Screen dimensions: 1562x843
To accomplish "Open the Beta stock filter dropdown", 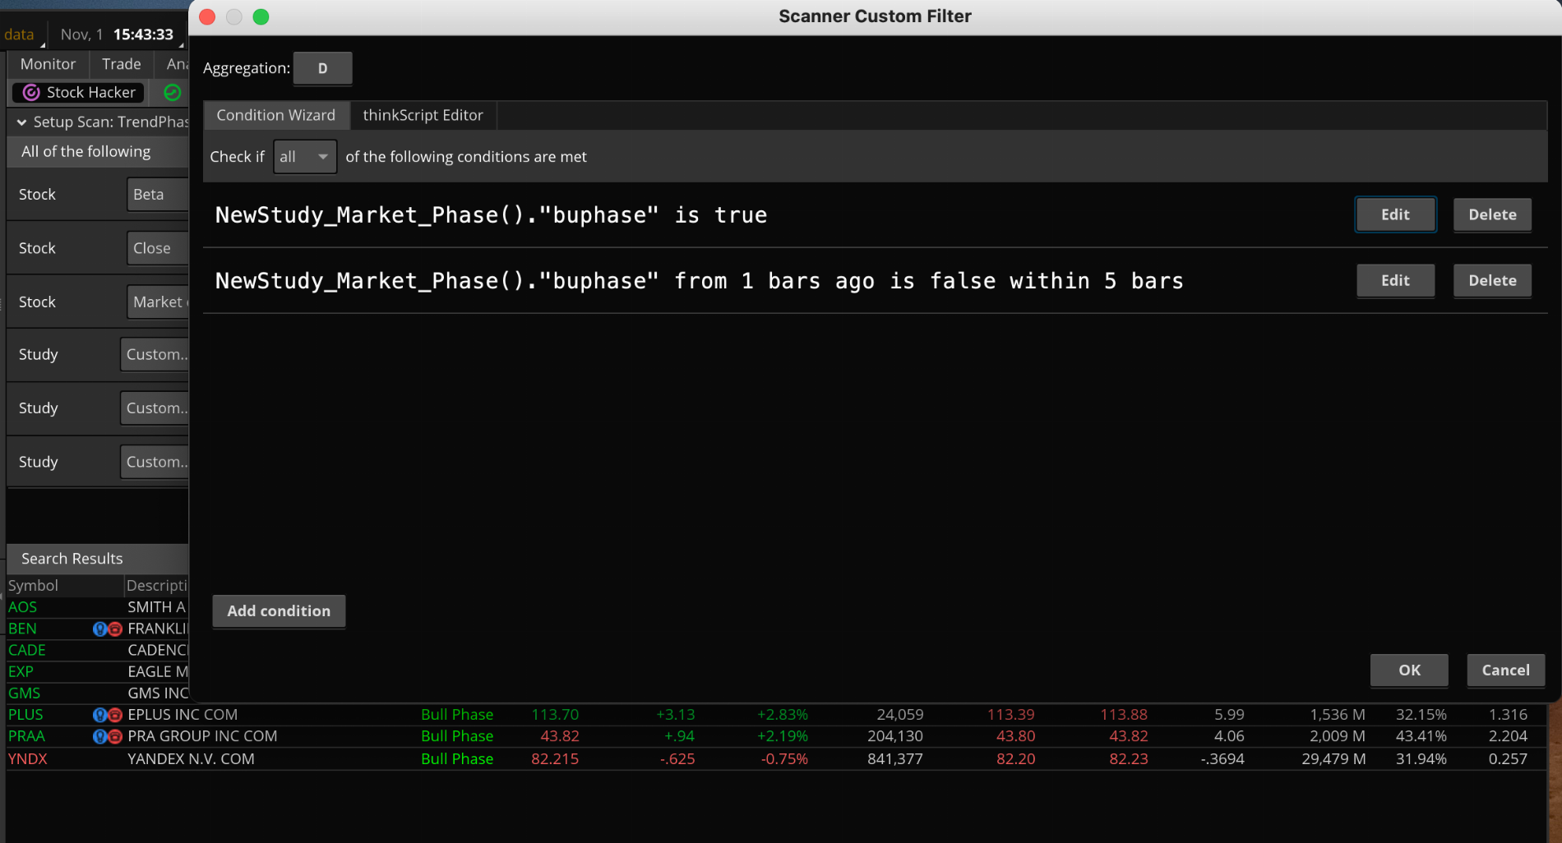I will coord(157,195).
